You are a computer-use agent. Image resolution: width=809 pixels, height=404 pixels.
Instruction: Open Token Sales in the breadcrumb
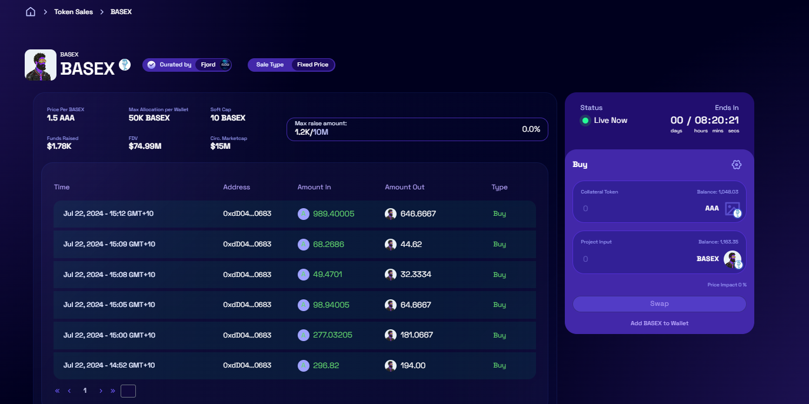74,12
